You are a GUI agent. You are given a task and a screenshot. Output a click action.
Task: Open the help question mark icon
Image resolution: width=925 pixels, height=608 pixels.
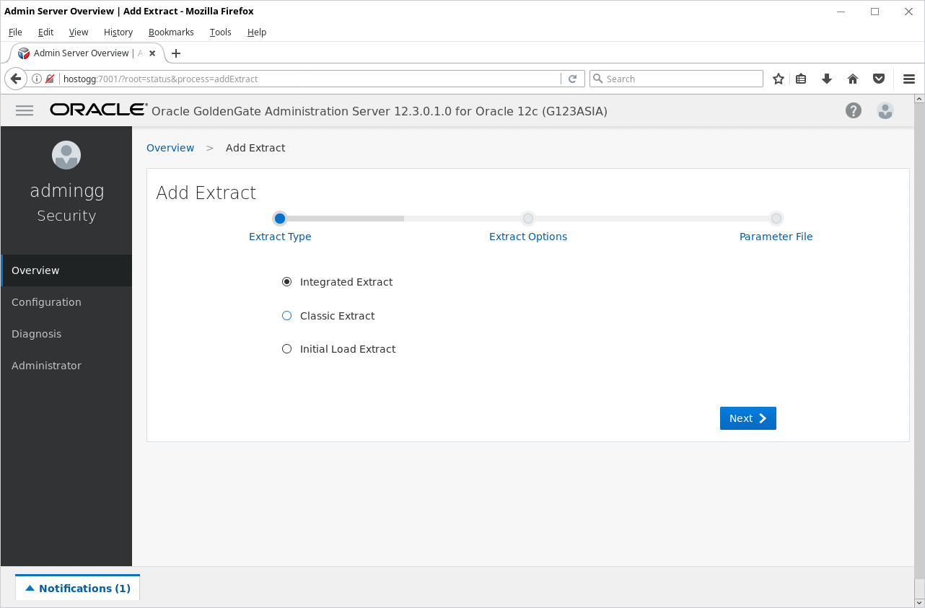854,110
